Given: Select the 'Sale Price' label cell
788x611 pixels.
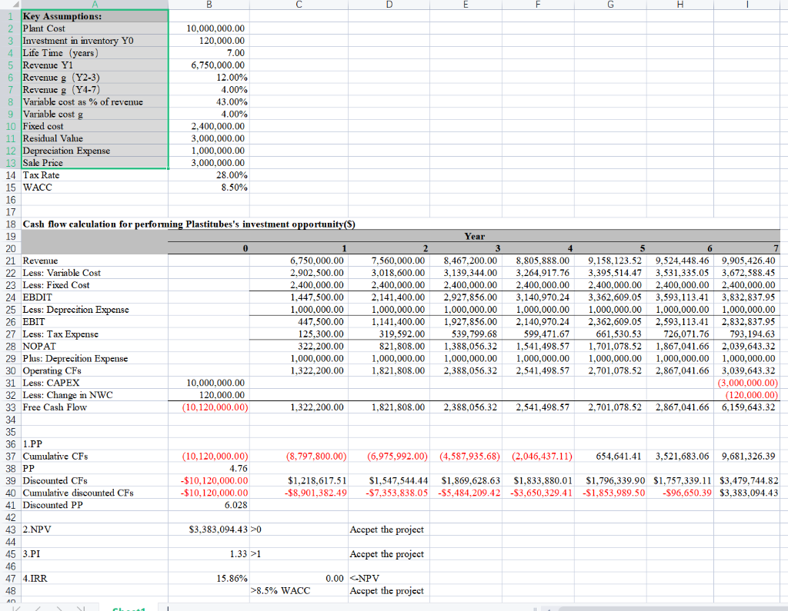Looking at the screenshot, I should 95,163.
